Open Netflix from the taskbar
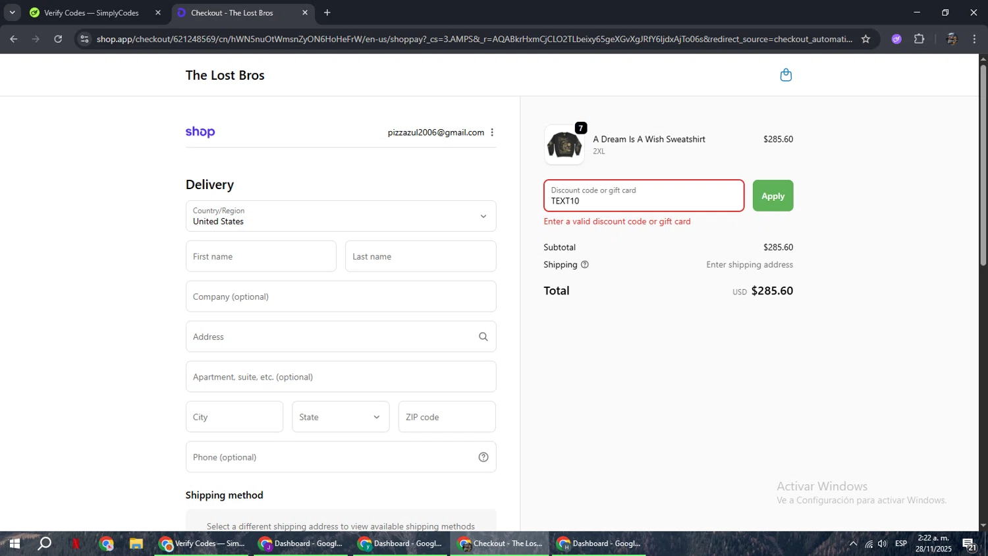 (x=76, y=543)
